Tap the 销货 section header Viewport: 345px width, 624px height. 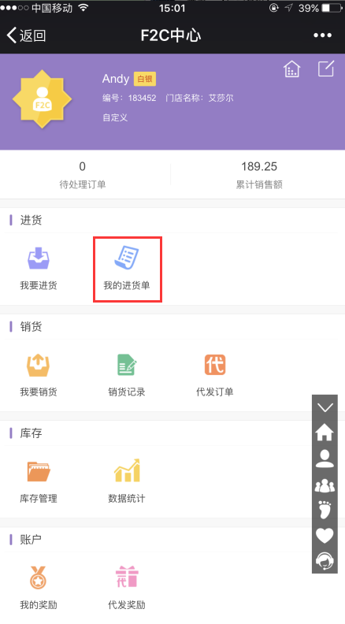(31, 327)
